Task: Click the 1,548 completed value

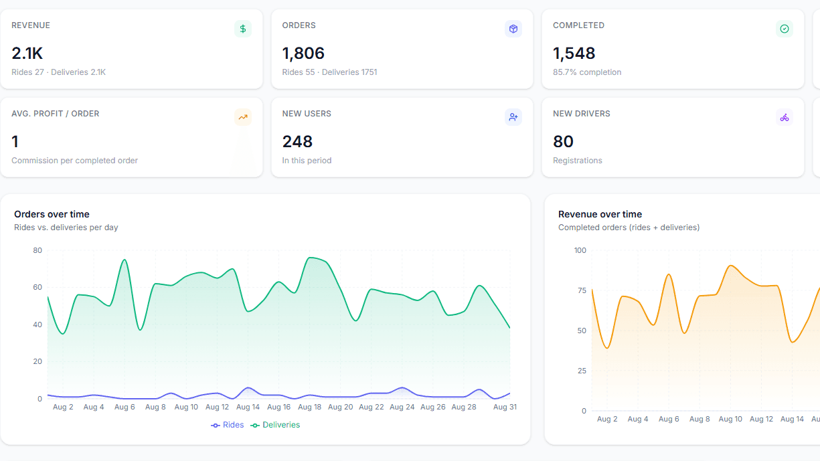Action: click(574, 53)
